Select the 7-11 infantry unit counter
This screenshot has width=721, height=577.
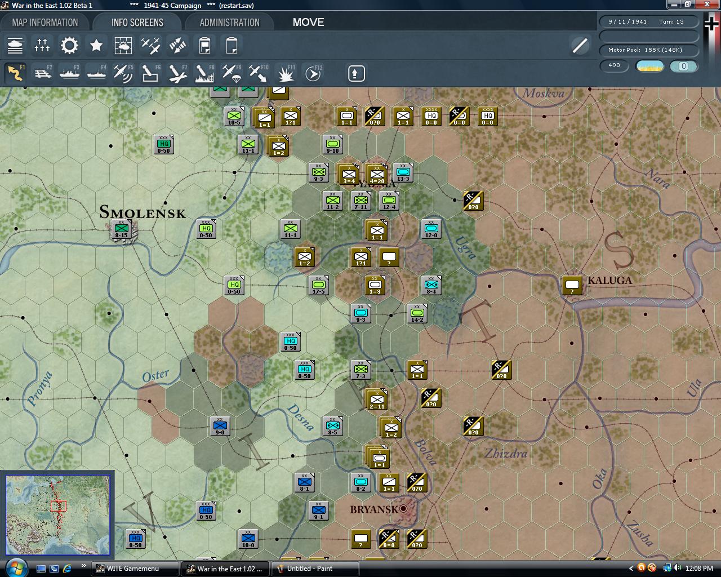pos(360,201)
